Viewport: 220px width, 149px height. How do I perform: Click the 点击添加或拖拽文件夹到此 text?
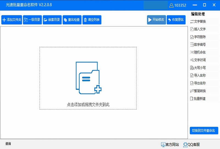[88, 105]
